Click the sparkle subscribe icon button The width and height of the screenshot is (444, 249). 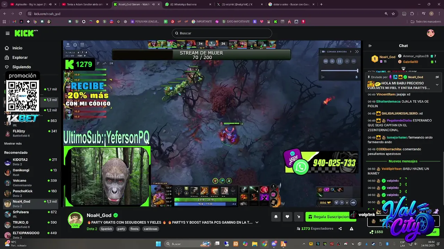tap(299, 217)
